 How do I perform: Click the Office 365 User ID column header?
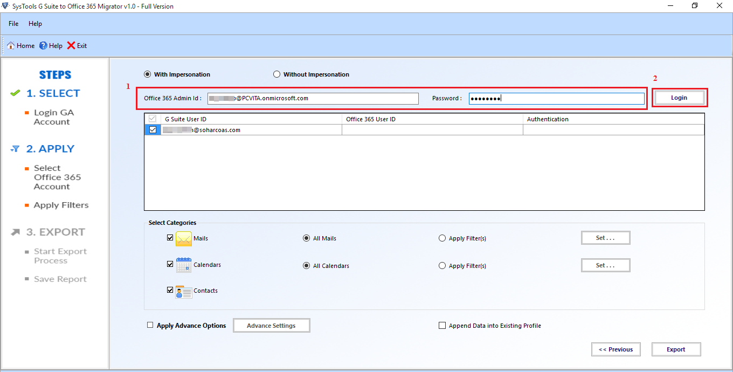[432, 119]
